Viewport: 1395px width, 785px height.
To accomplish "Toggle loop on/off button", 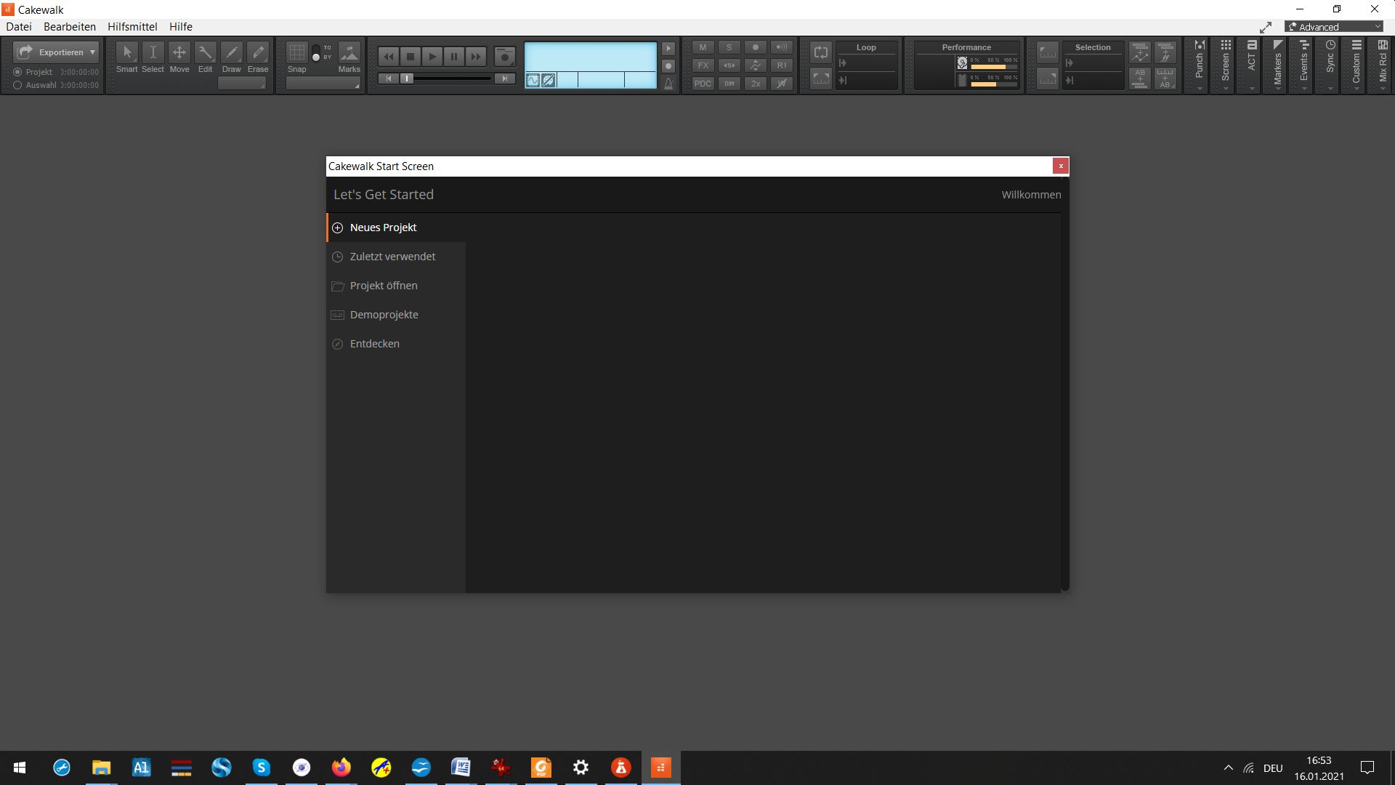I will [821, 52].
